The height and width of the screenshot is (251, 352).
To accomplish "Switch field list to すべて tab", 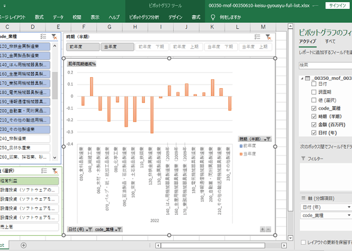I will (330, 41).
